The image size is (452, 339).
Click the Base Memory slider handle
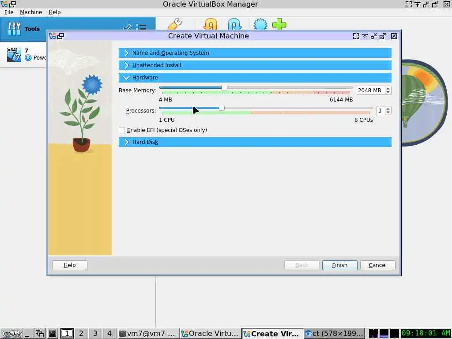point(224,88)
